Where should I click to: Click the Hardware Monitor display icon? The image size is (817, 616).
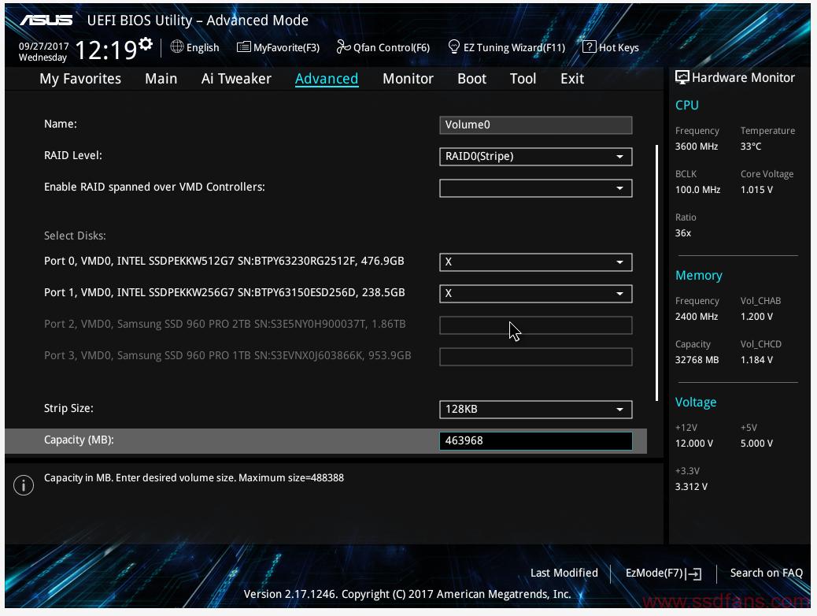pyautogui.click(x=682, y=77)
